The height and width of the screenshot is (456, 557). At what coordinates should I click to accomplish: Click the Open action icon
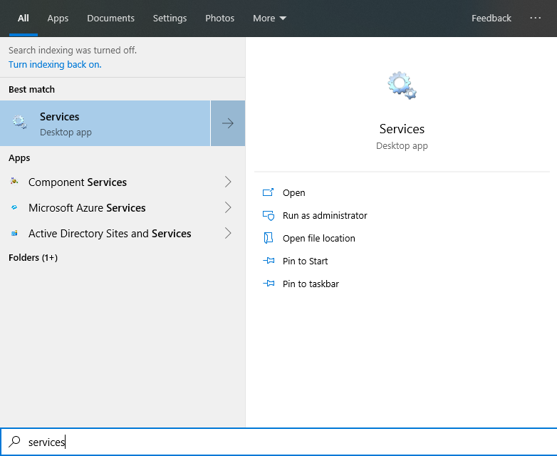pyautogui.click(x=269, y=192)
